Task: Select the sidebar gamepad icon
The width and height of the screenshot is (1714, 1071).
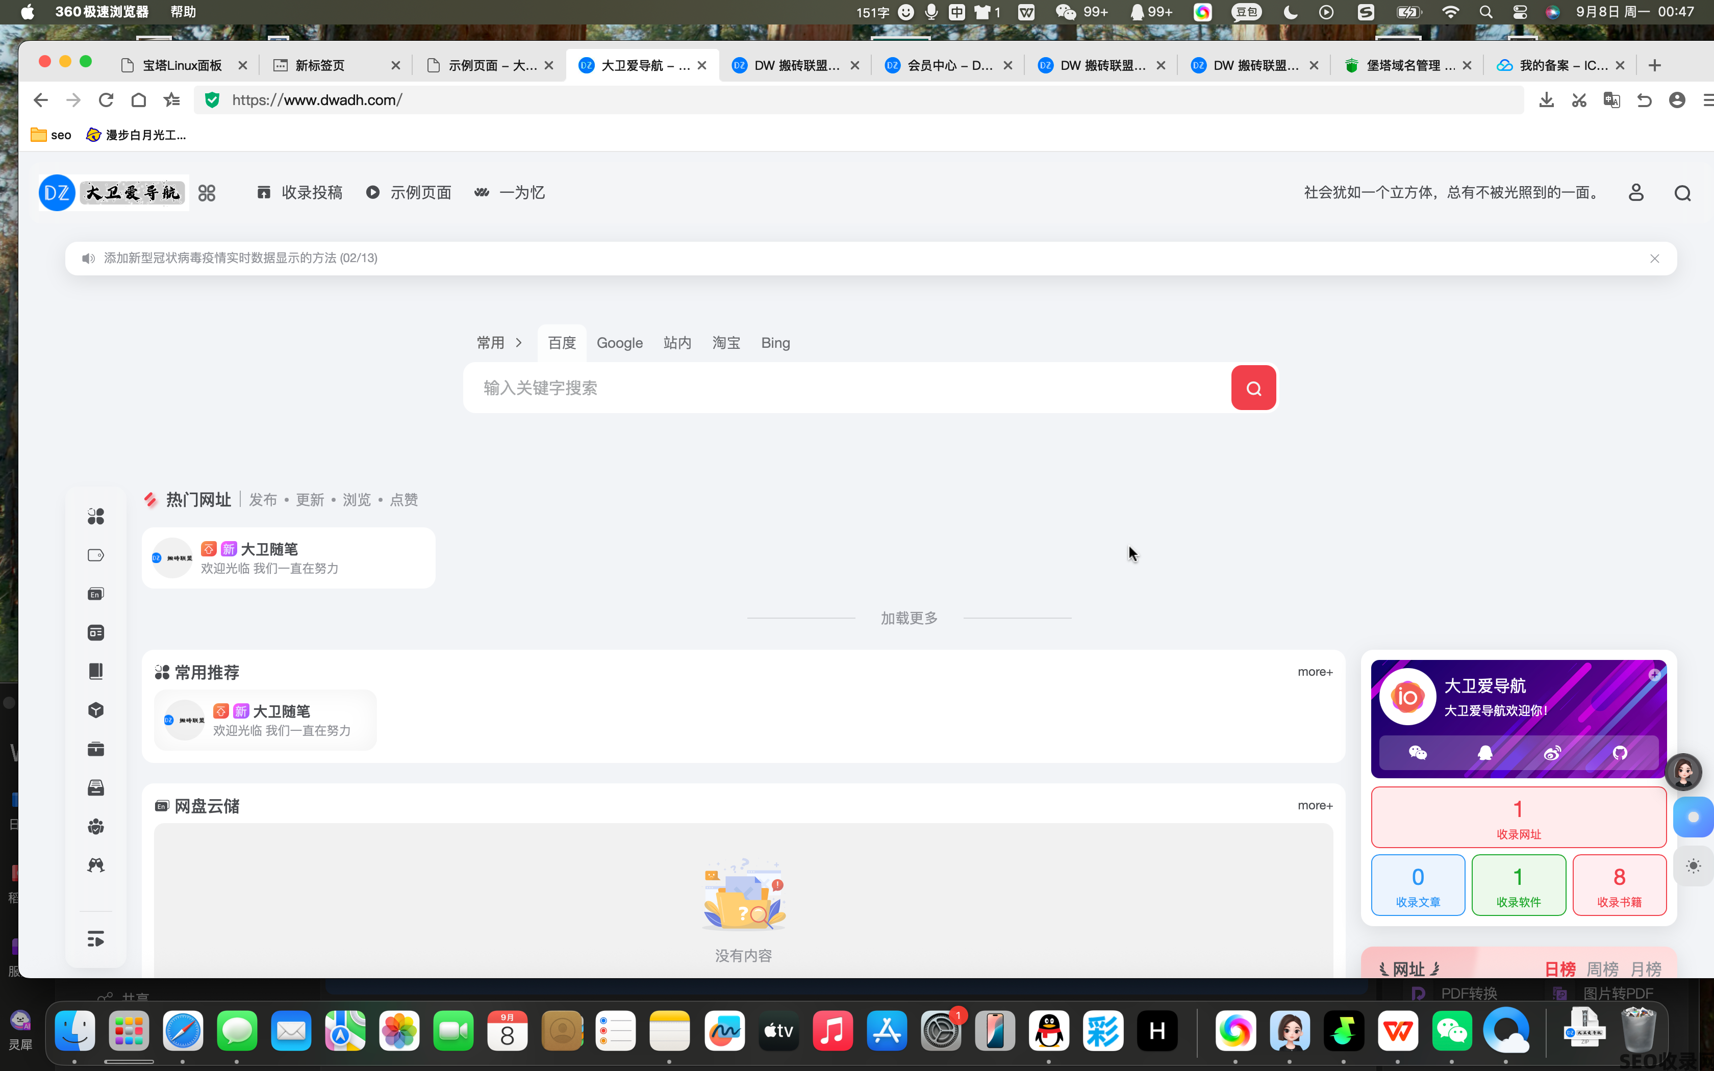Action: click(x=95, y=865)
